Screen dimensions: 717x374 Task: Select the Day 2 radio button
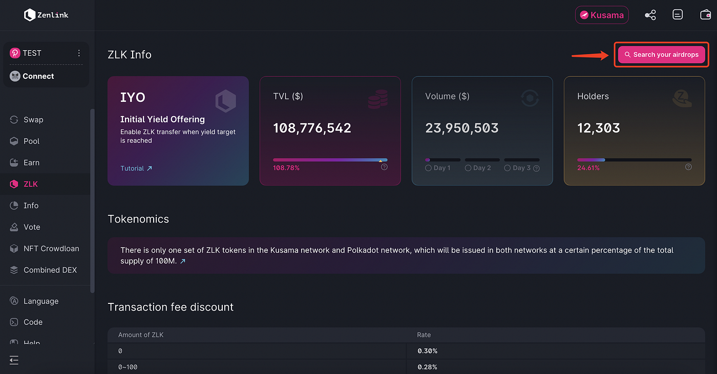468,168
